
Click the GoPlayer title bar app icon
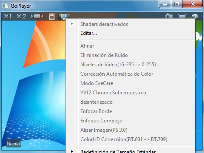[5, 6]
